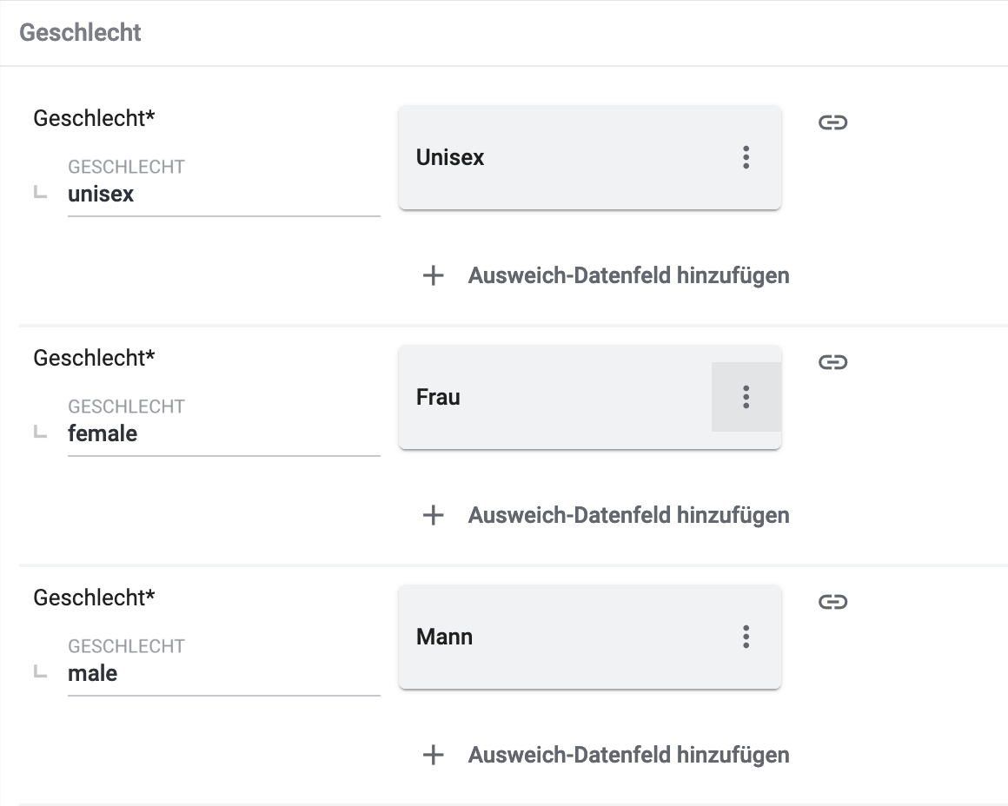Add fallback data field below Frau
This screenshot has width=1008, height=806.
point(628,515)
